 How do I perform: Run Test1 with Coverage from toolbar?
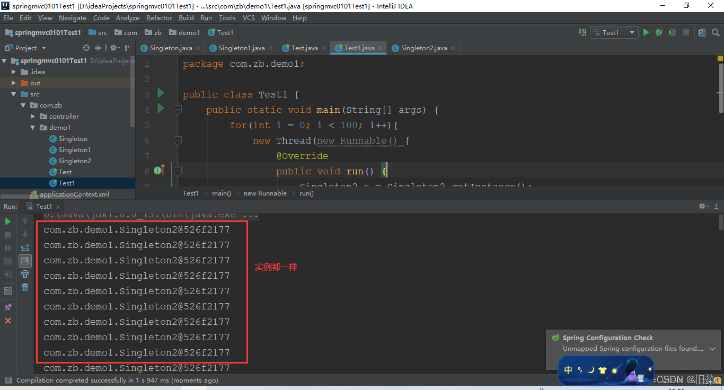pyautogui.click(x=673, y=32)
